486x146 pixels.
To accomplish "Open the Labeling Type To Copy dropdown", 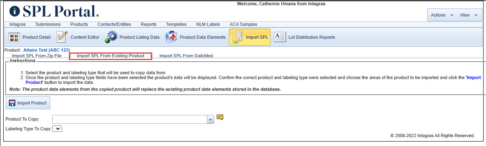I will 58,129.
